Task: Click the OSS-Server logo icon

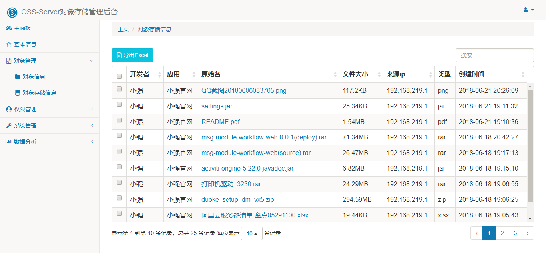Action: (x=12, y=12)
